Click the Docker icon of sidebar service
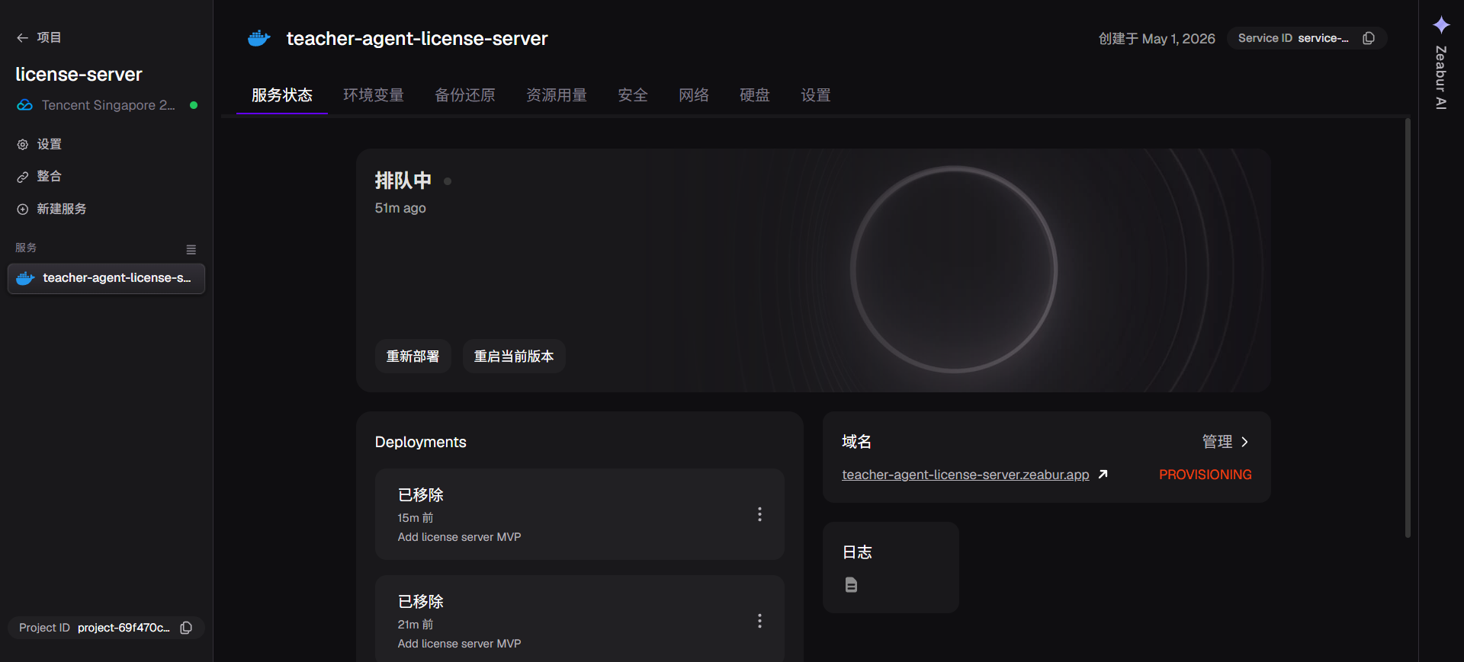 point(26,278)
